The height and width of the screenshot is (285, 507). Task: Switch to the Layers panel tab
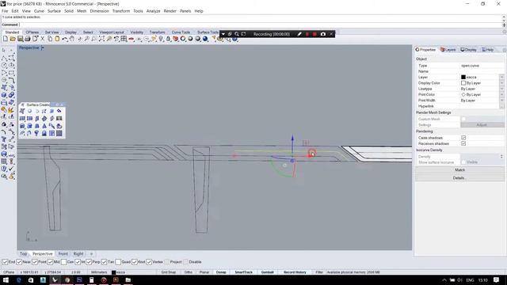pyautogui.click(x=448, y=50)
